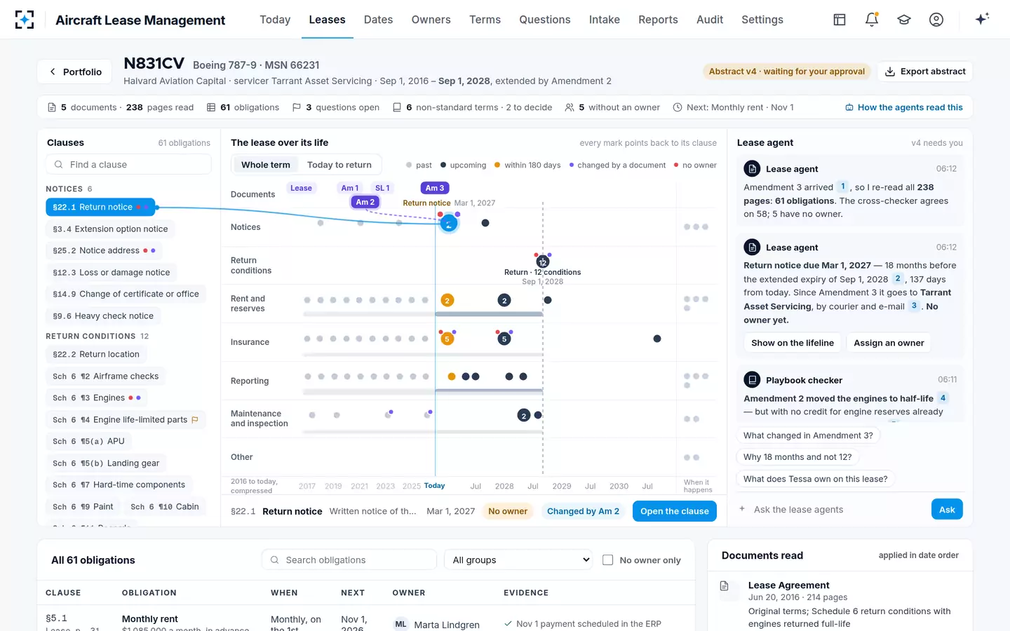The height and width of the screenshot is (631, 1010).
Task: Click the obligations table icon
Action: click(211, 107)
